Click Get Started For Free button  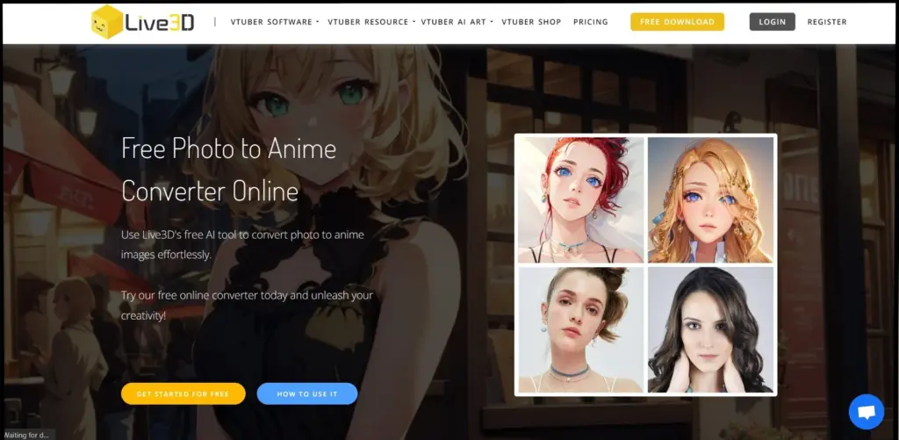pos(183,394)
